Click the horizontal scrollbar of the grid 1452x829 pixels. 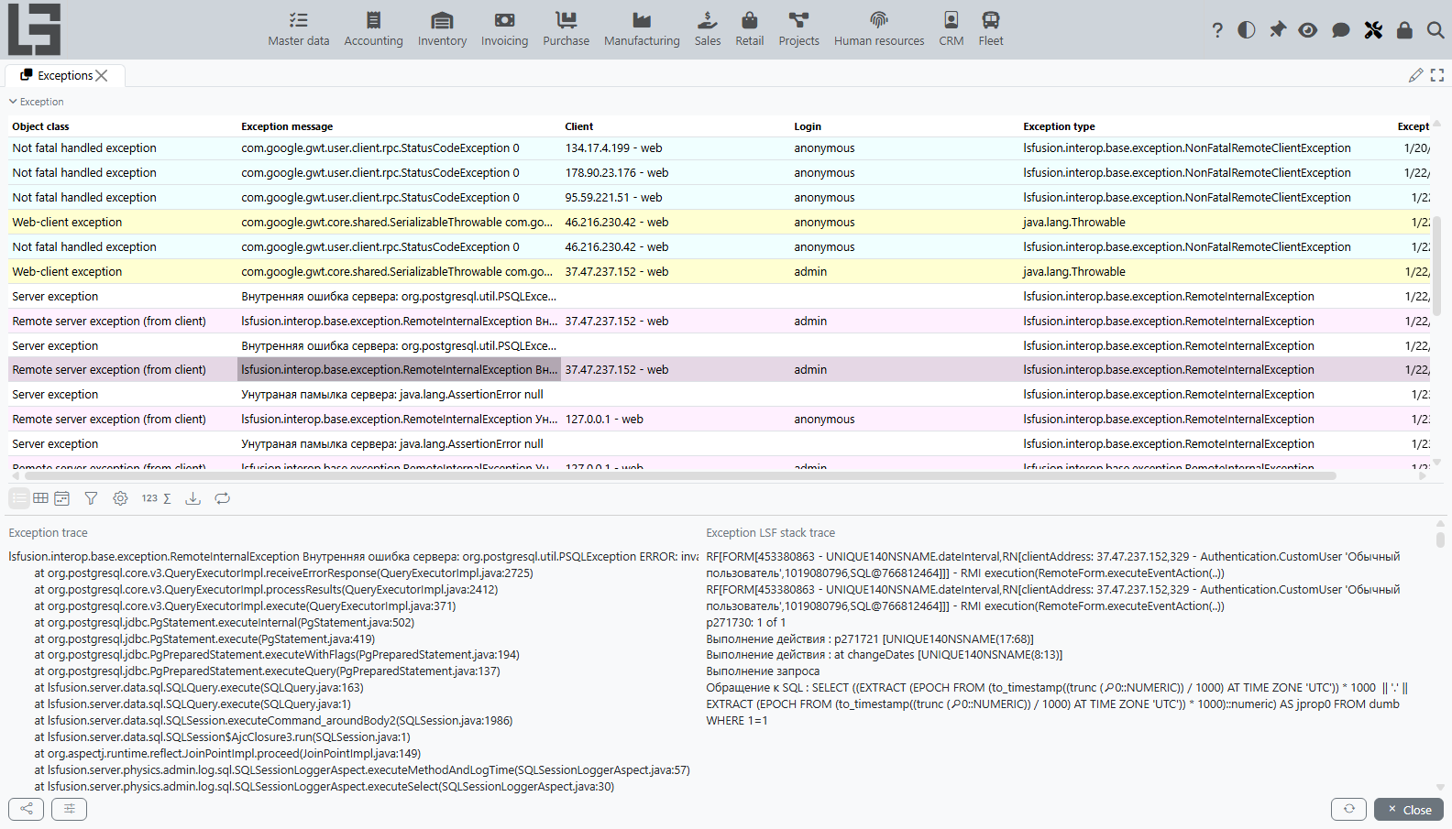[680, 475]
